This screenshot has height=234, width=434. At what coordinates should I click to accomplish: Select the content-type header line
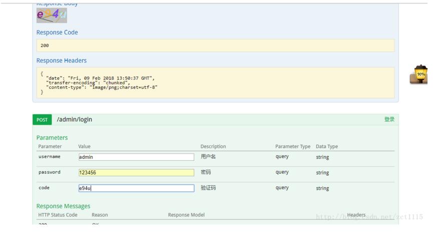pos(102,87)
